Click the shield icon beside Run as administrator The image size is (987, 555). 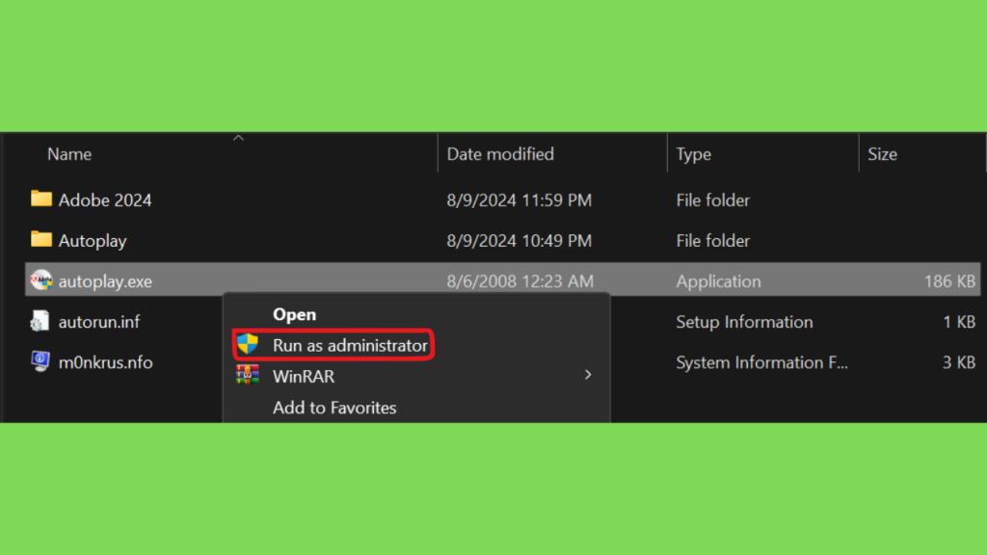248,344
